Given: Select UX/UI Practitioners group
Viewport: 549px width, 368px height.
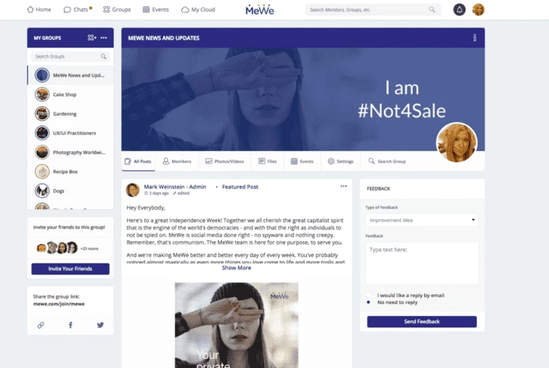Looking at the screenshot, I should pyautogui.click(x=71, y=133).
